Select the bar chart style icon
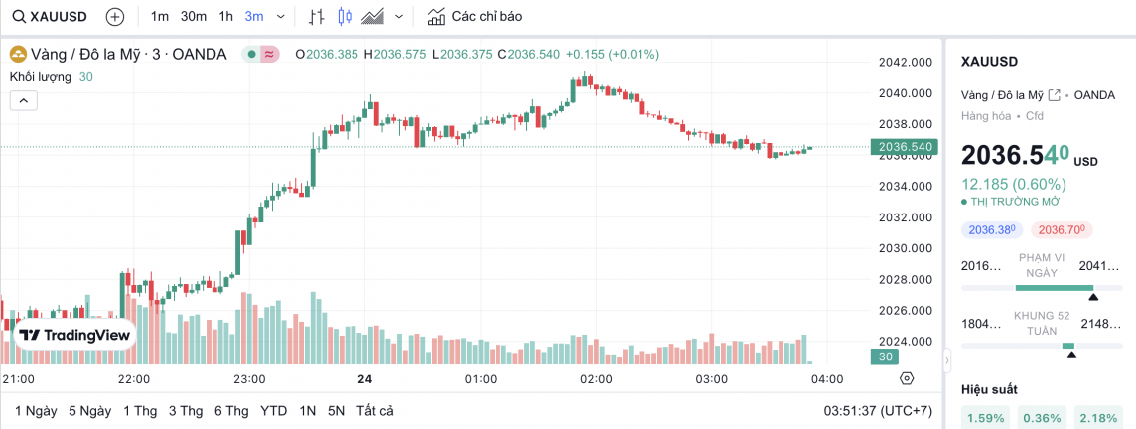The width and height of the screenshot is (1136, 429). [317, 17]
